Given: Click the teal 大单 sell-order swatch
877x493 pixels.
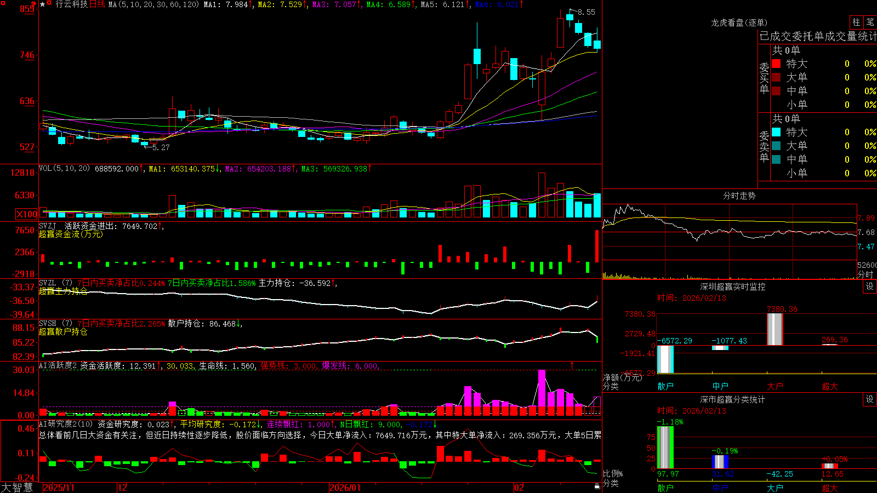Looking at the screenshot, I should (776, 146).
